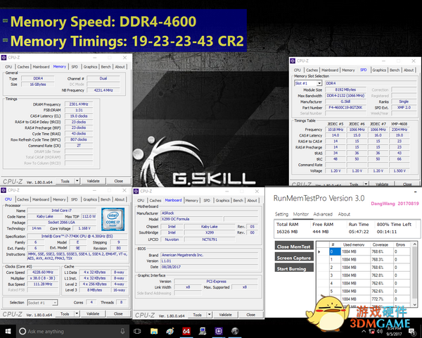Click the CPU-Z title icon in the Memory window
The width and height of the screenshot is (422, 338).
pos(4,58)
